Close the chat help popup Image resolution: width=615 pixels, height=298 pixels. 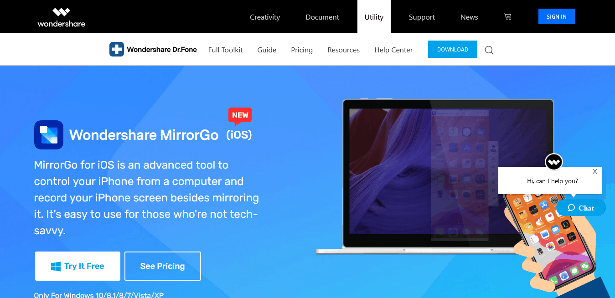pos(594,172)
